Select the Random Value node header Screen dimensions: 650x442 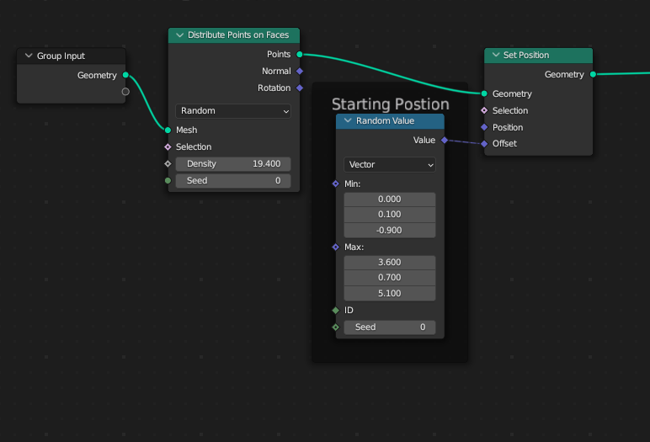[x=390, y=121]
